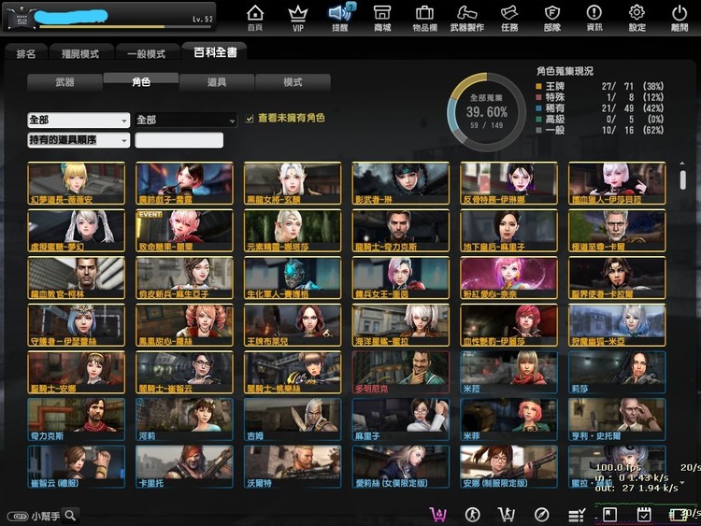Select the EVENT character card 致命糖果

[x=185, y=231]
